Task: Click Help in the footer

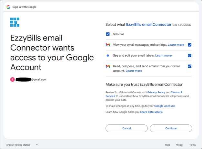Action: 167,145
